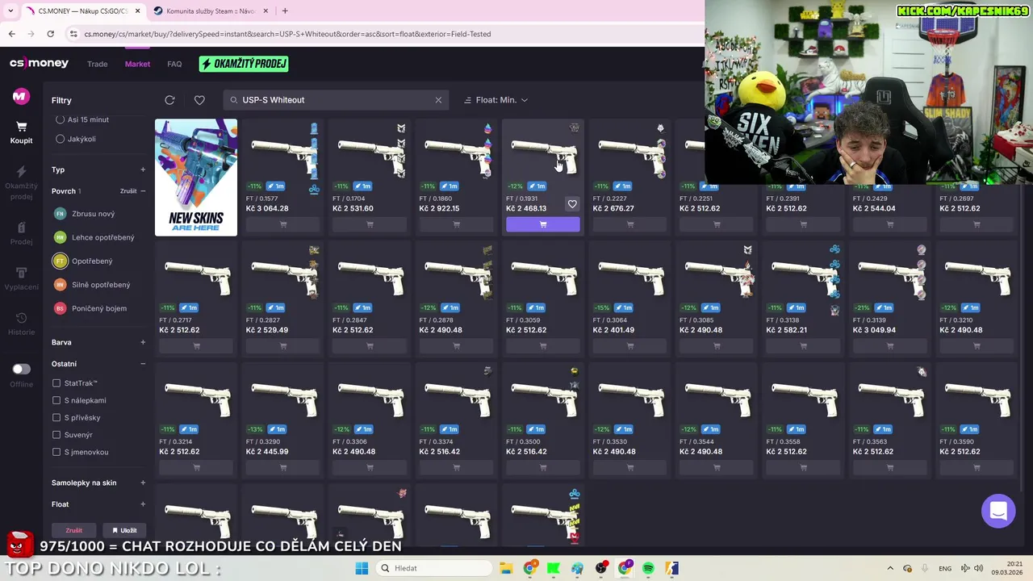Screen dimensions: 1033x581
Task: Enable the S jmenovkou checkbox
Action: (56, 452)
